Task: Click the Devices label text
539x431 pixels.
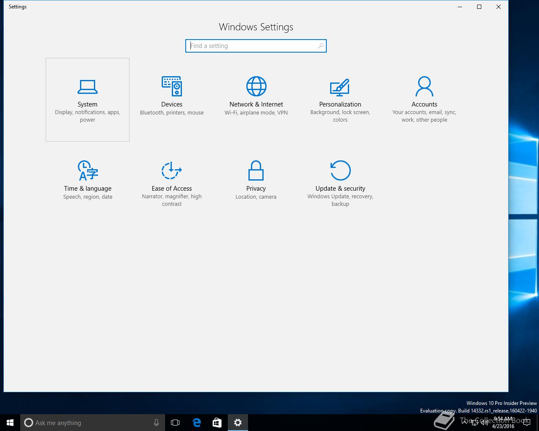Action: click(172, 104)
